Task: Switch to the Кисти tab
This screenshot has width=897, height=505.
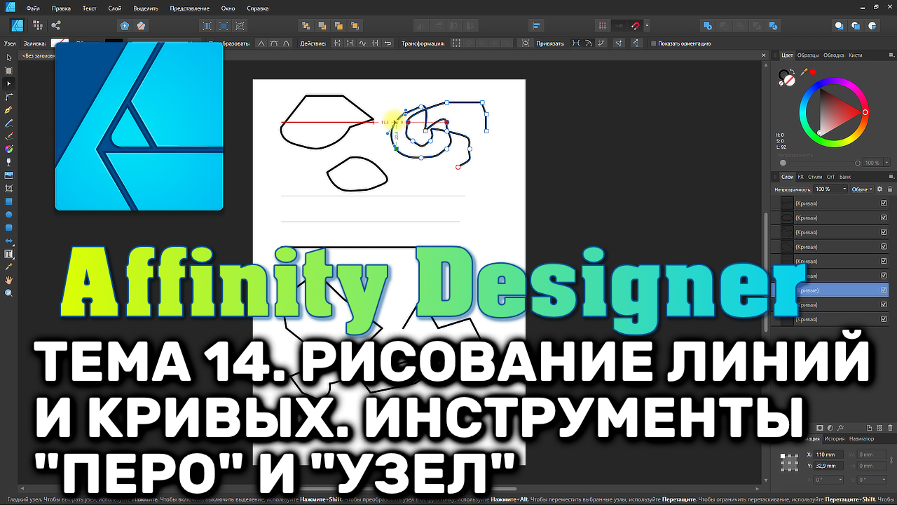Action: (855, 55)
